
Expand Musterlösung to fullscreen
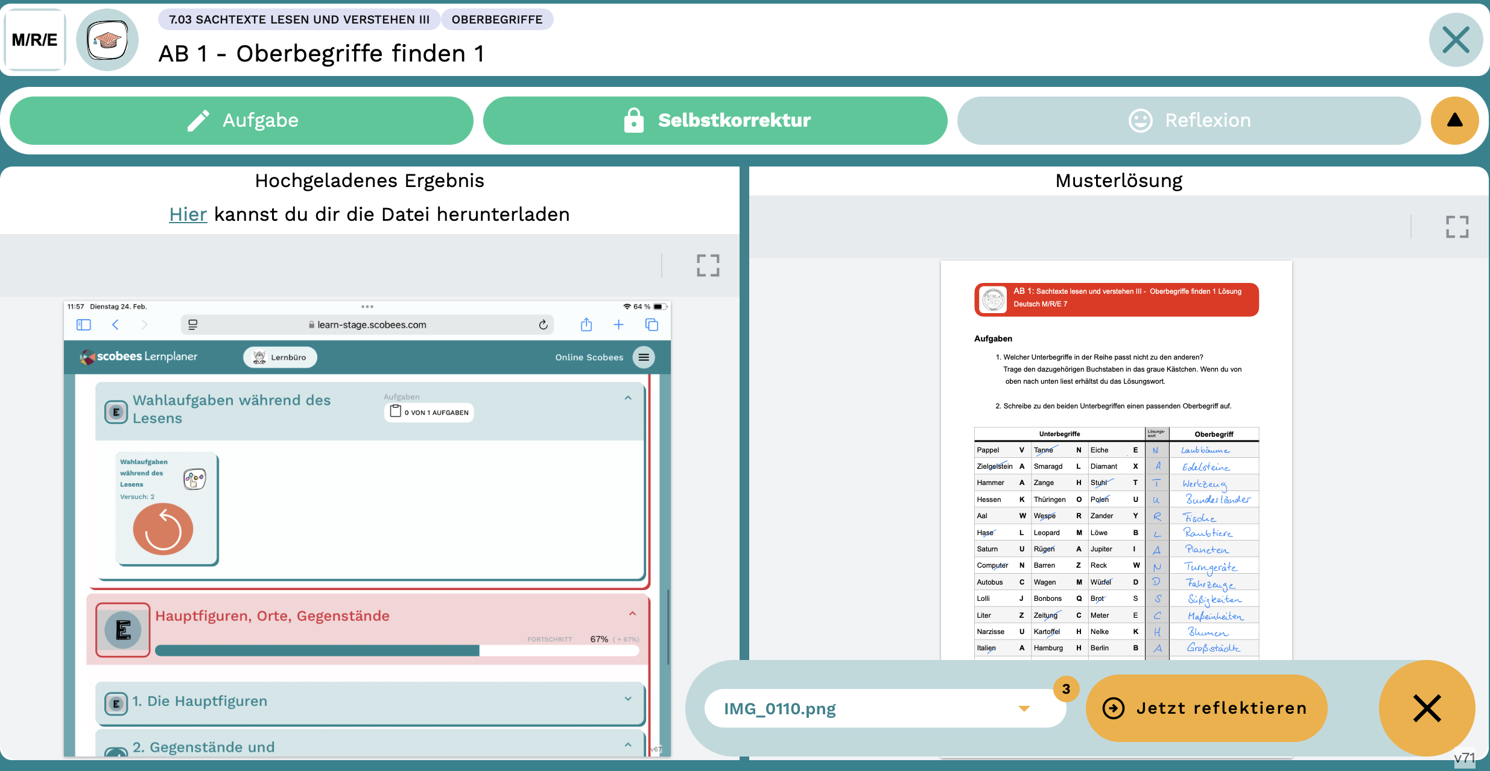1457,227
